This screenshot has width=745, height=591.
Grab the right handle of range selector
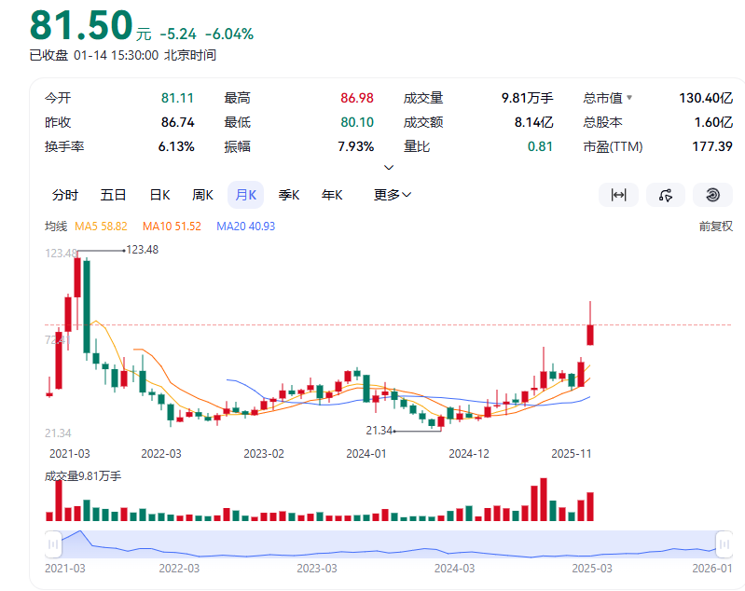(724, 543)
